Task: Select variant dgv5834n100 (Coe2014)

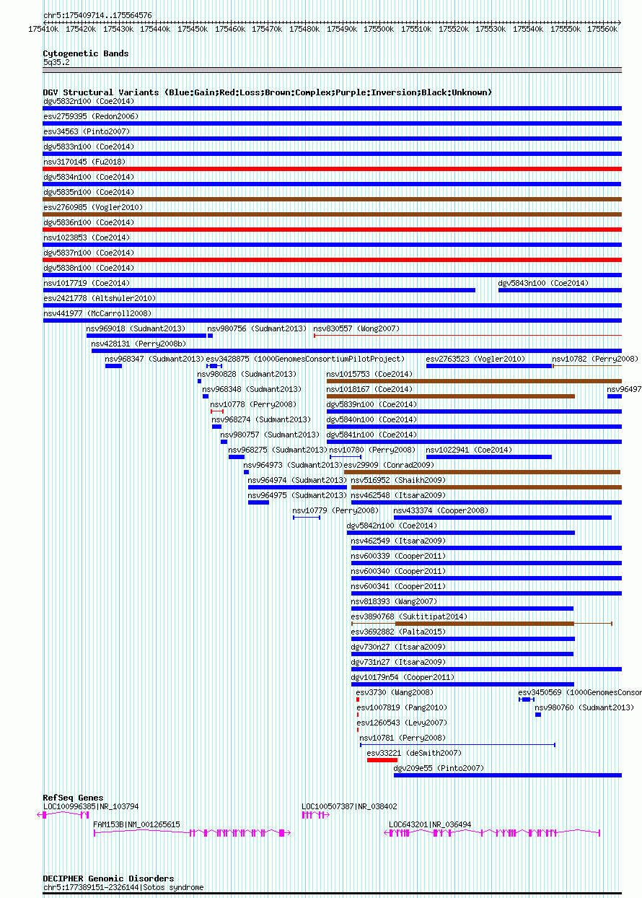Action: (x=333, y=184)
